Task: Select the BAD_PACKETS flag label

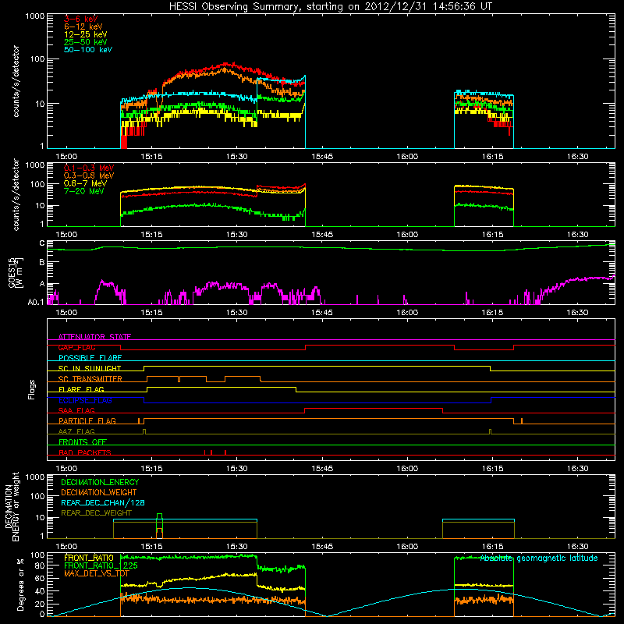Action: pos(85,452)
